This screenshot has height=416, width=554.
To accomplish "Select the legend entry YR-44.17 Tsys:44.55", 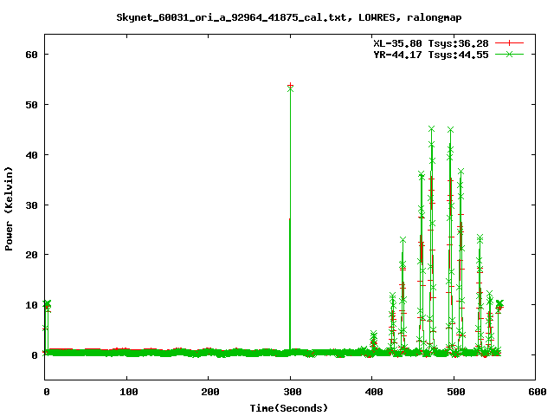I will 431,55.
